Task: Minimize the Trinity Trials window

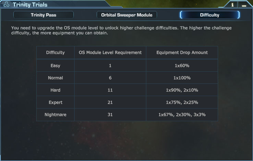Action: [244, 5]
